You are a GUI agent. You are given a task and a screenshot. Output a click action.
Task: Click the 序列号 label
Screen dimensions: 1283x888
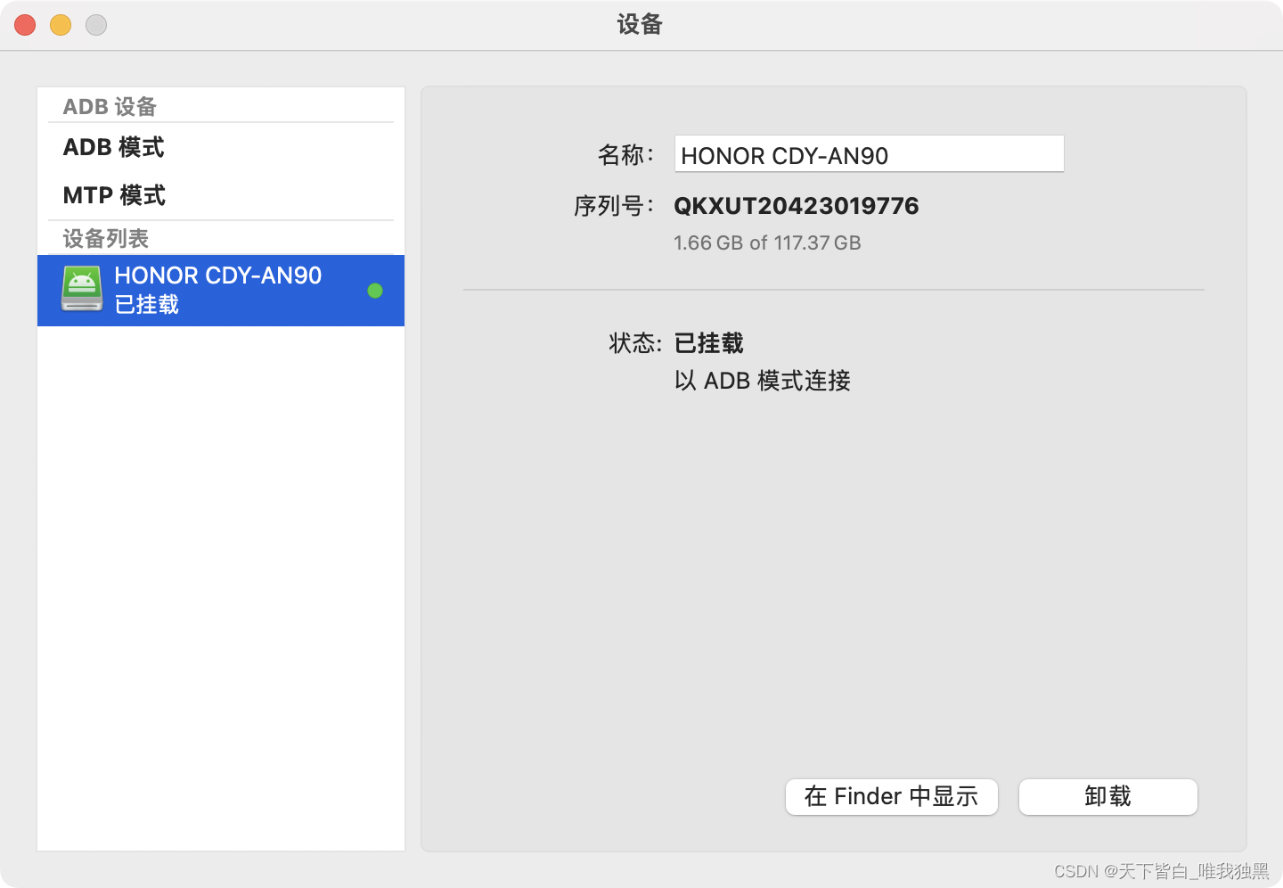[x=614, y=206]
